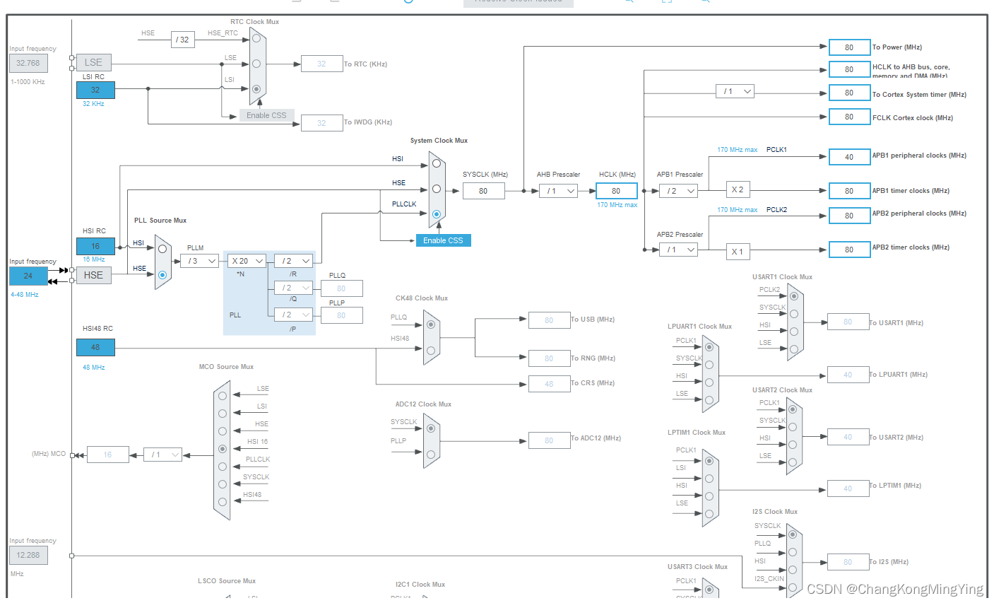Select HSI as the PLL source input
994x603 pixels.
162,249
